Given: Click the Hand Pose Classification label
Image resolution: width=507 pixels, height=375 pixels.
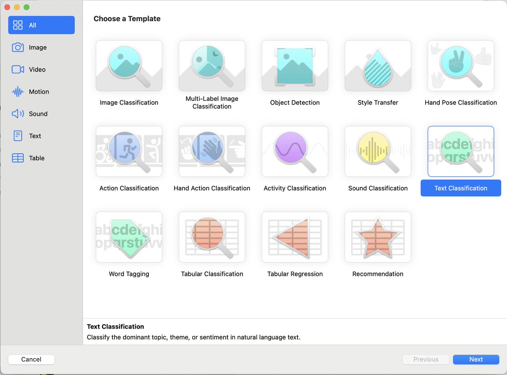Looking at the screenshot, I should [461, 103].
